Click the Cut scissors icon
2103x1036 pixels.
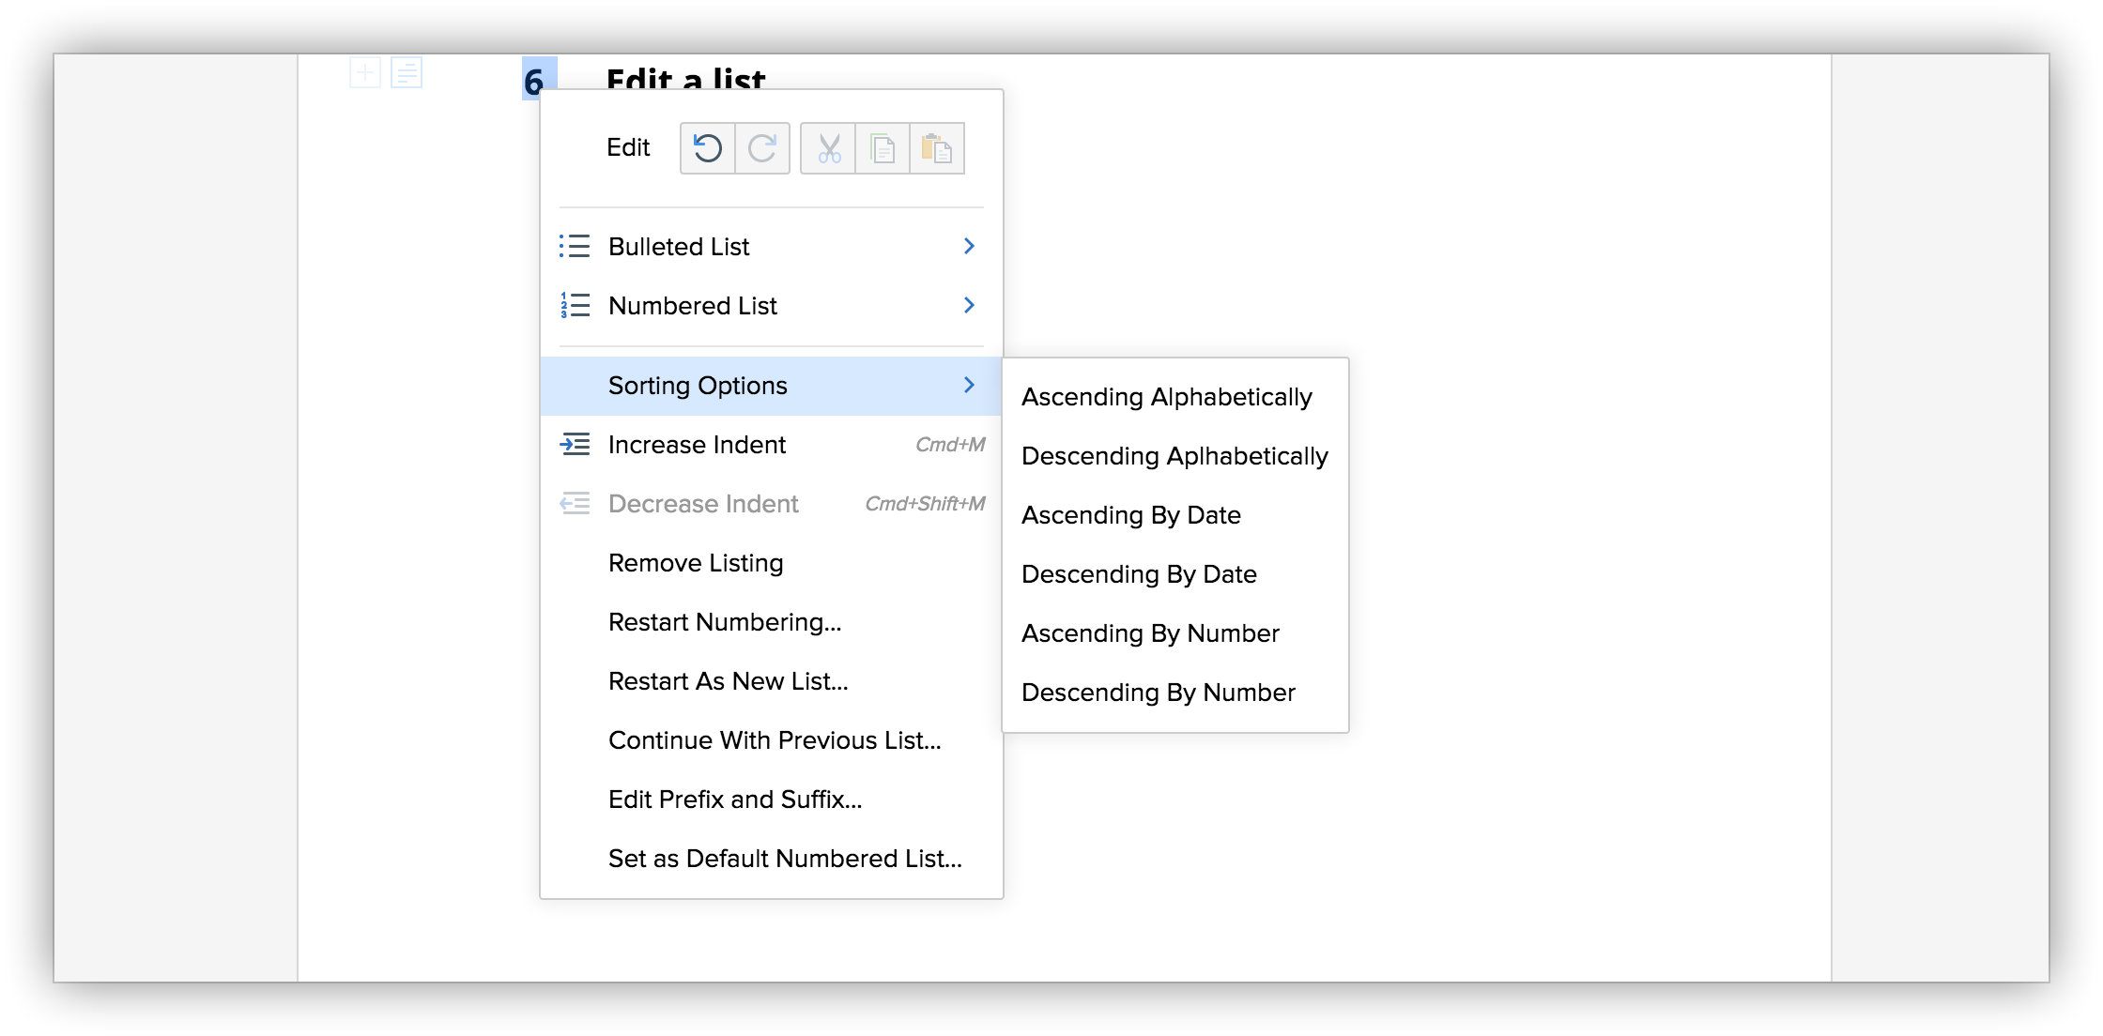tap(828, 148)
